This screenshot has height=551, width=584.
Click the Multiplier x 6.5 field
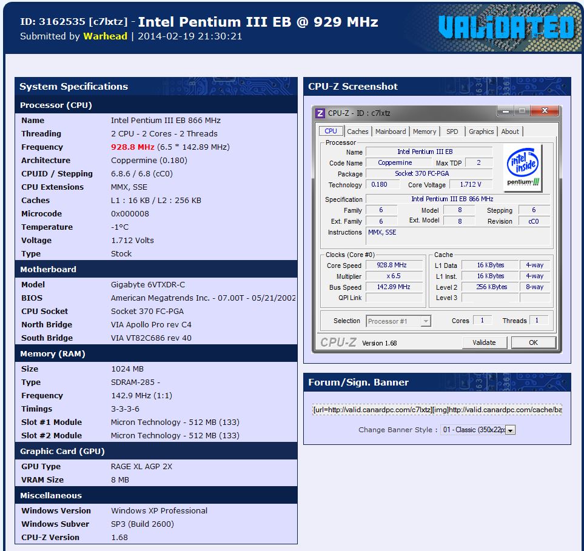click(394, 276)
